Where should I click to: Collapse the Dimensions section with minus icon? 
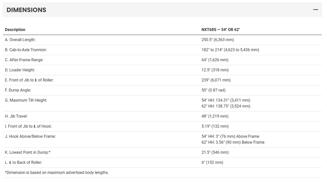click(316, 10)
